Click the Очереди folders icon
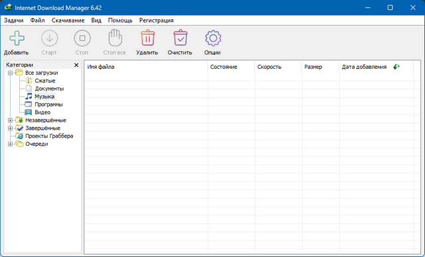The image size is (425, 257). (19, 144)
